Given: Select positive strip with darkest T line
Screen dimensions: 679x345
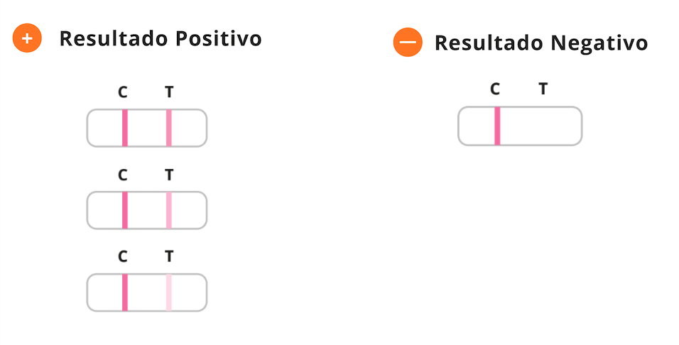Looking at the screenshot, I should pos(147,128).
